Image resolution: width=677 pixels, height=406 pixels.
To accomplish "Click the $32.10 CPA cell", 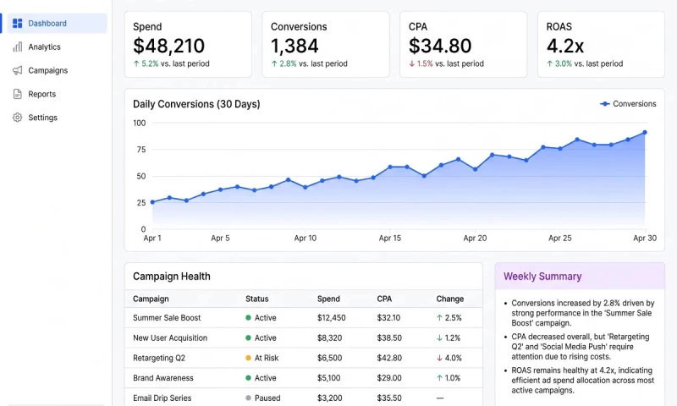I will pos(388,318).
